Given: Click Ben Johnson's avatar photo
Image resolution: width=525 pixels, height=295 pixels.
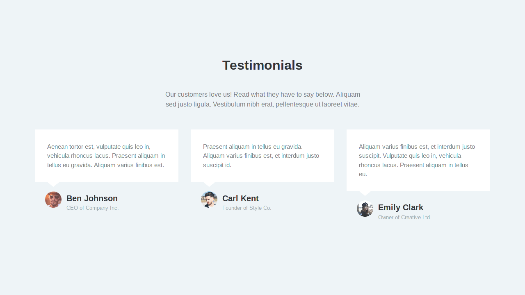Looking at the screenshot, I should click(53, 200).
